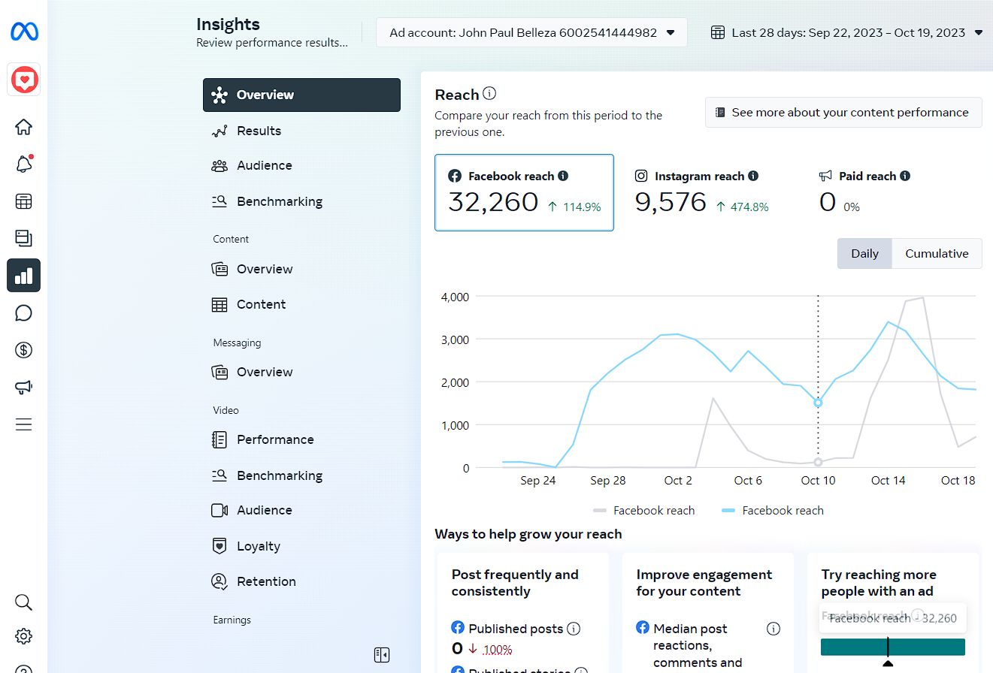Click See more about your content performance
This screenshot has height=673, width=993.
(x=843, y=113)
